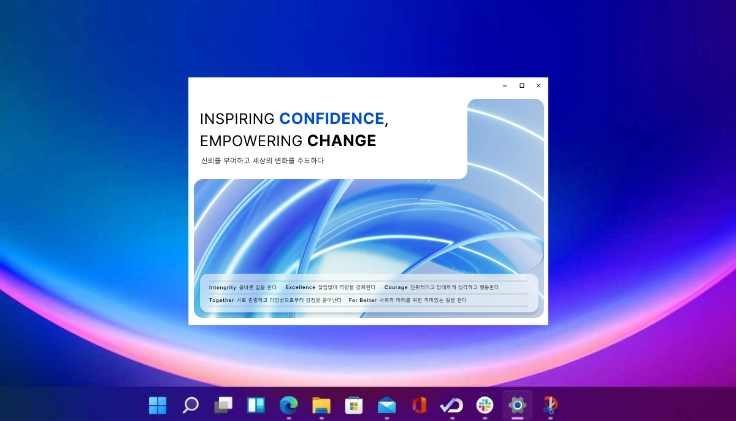Open the Mail envelope app
736x421 pixels.
tap(387, 405)
